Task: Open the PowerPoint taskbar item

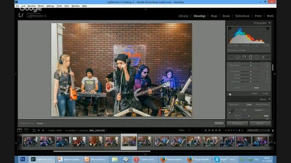Action: click(x=95, y=159)
